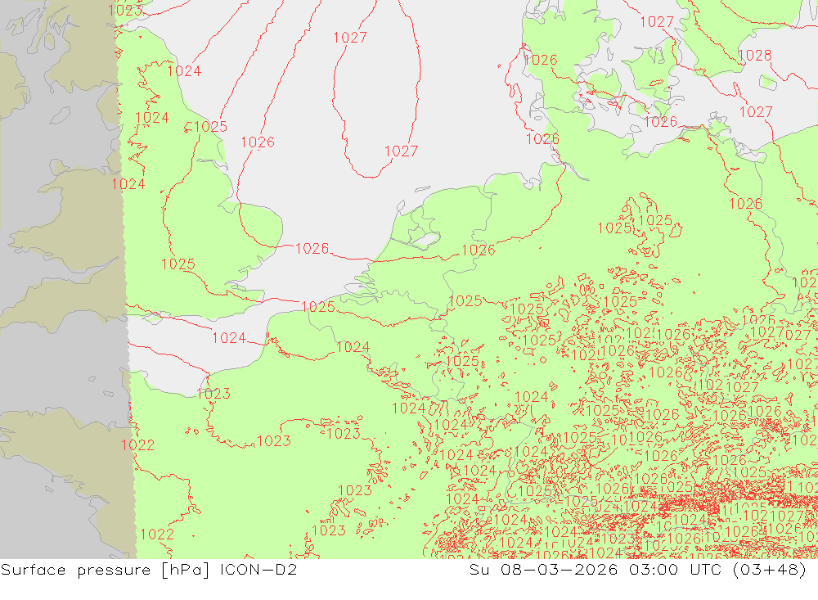Image resolution: width=818 pixels, height=600 pixels.
Task: Click the "Su 08-03-2026" date text
Action: click(544, 569)
